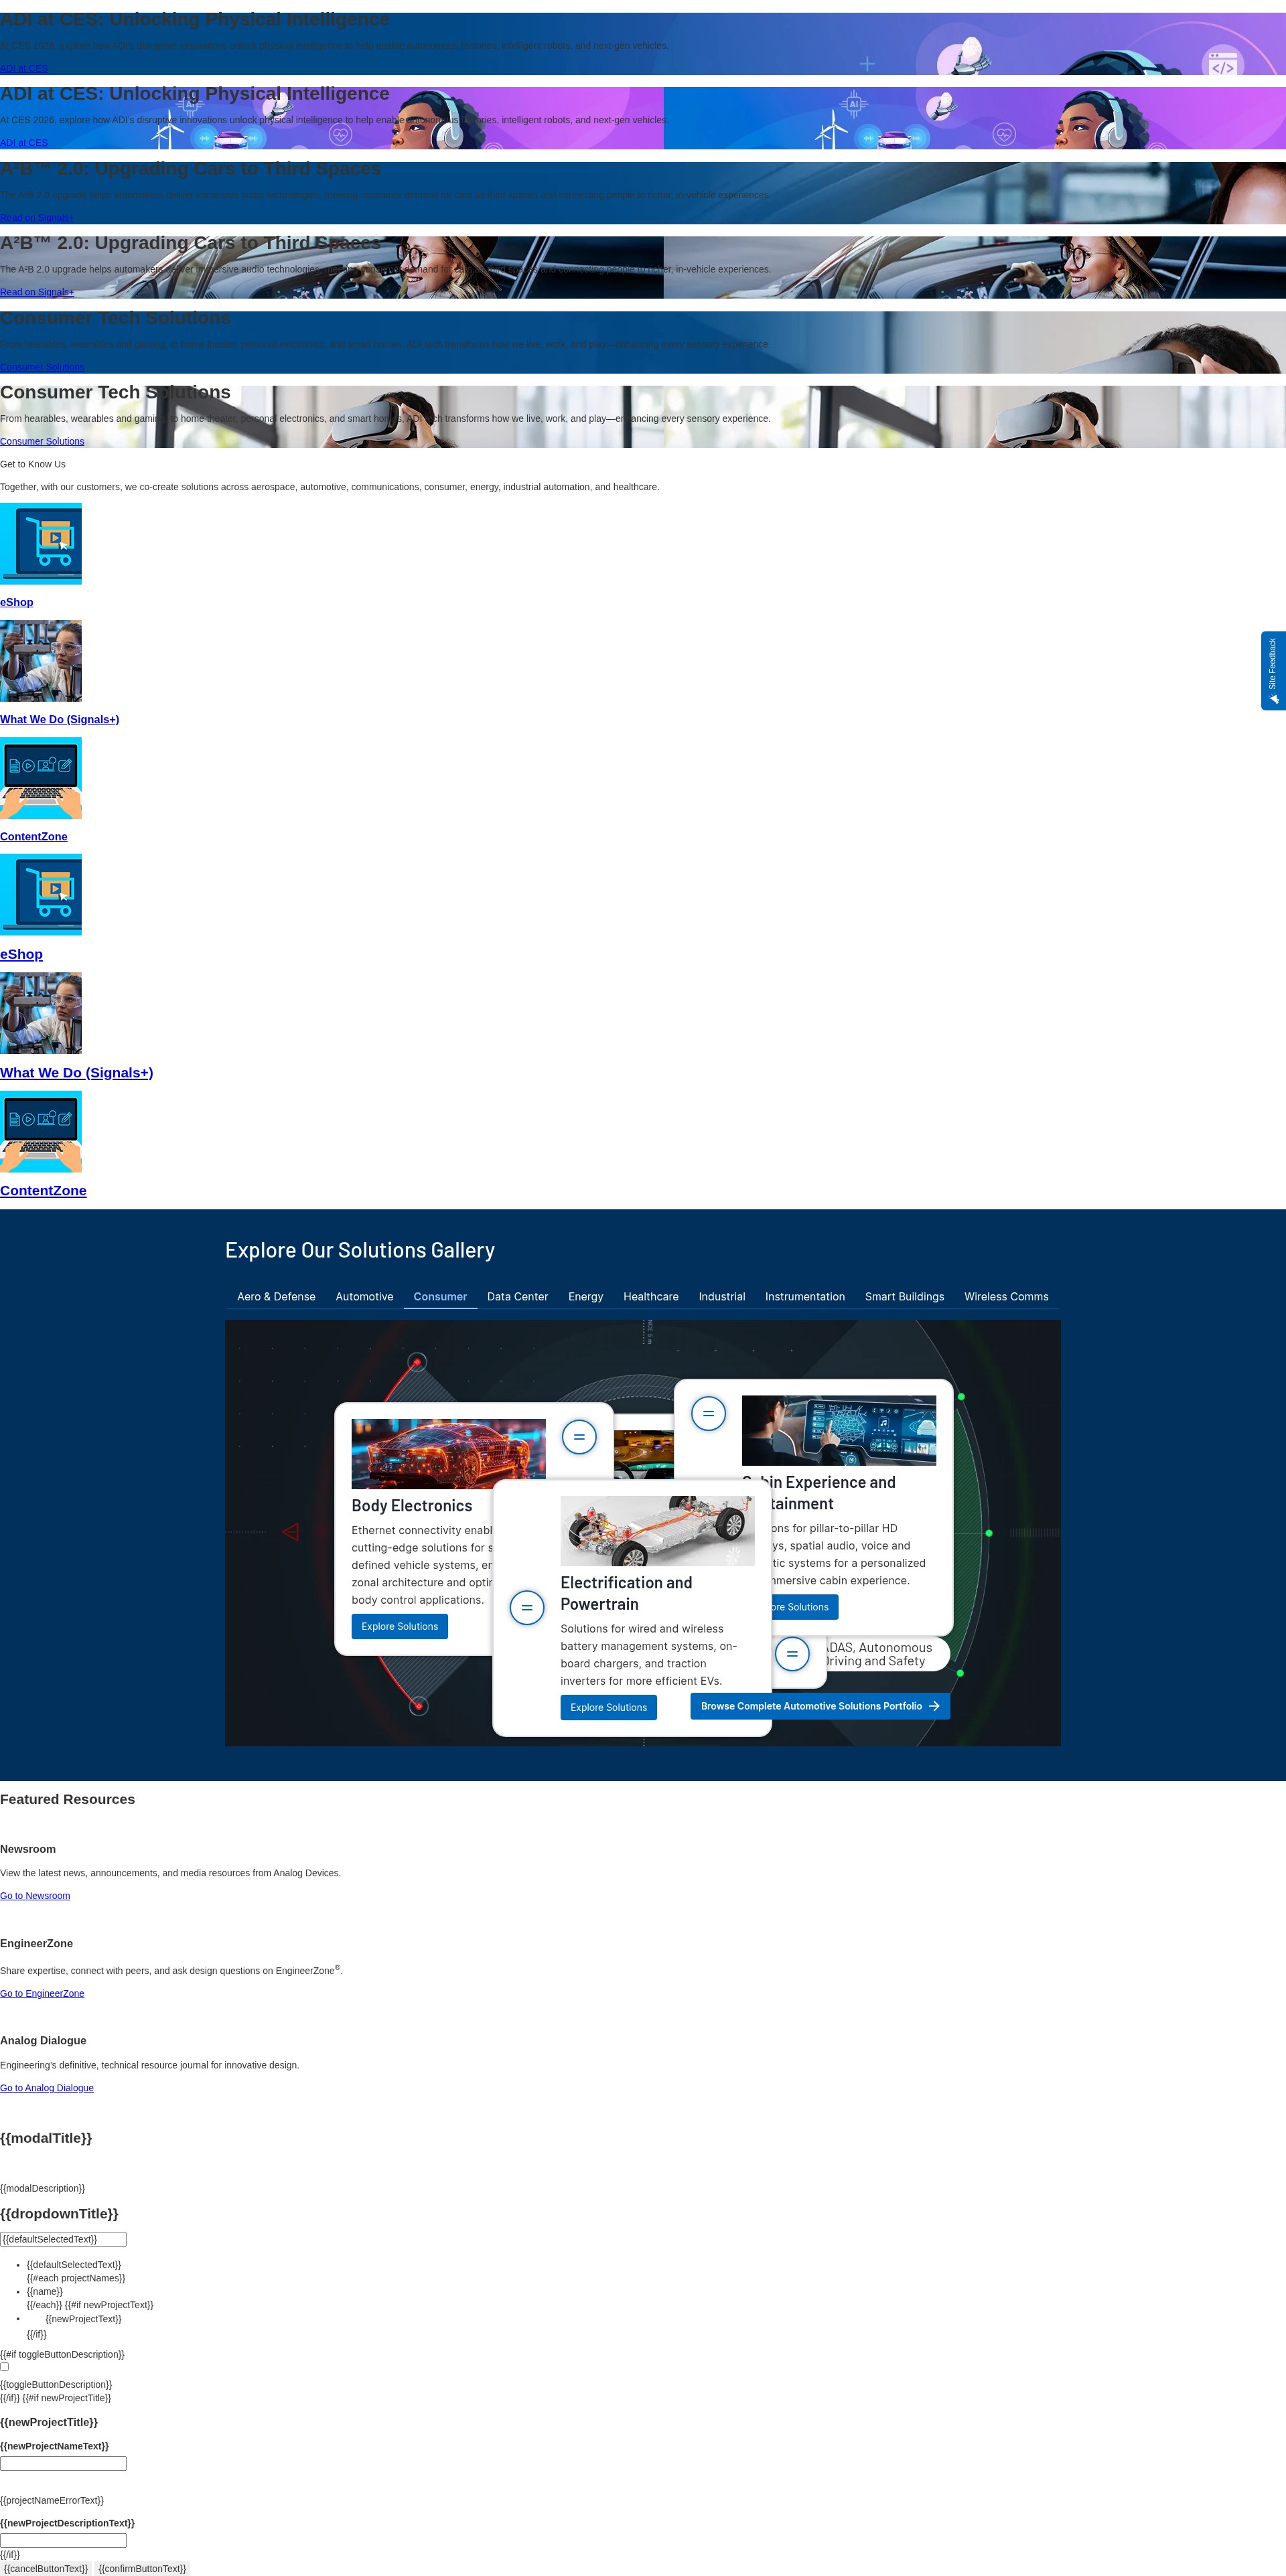Tick the checkbox above {{toggleButtonDescription}}
Screen dimensions: 1286x2576
(x=5, y=2366)
